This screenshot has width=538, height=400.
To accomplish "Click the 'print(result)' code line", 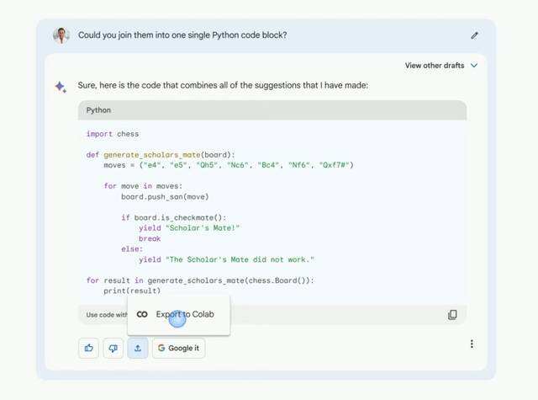I will [x=132, y=291].
